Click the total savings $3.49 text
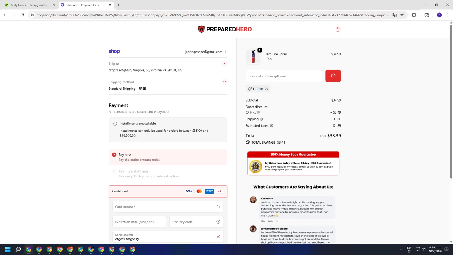Image resolution: width=453 pixels, height=255 pixels. (x=268, y=142)
